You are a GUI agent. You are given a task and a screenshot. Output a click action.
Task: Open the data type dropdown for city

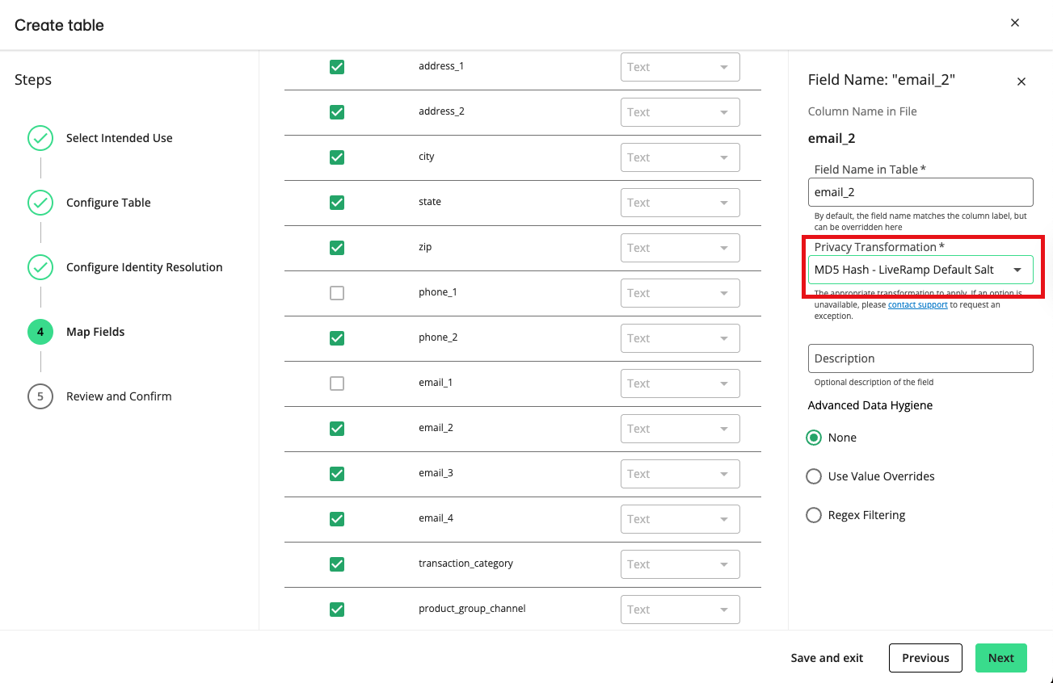[x=680, y=157]
